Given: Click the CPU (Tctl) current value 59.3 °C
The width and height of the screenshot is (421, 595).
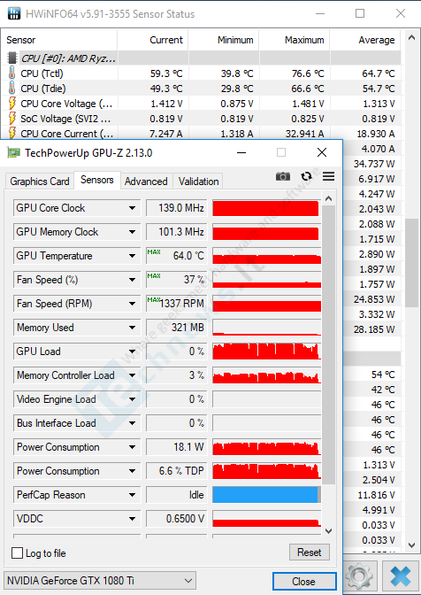Looking at the screenshot, I should coord(166,73).
